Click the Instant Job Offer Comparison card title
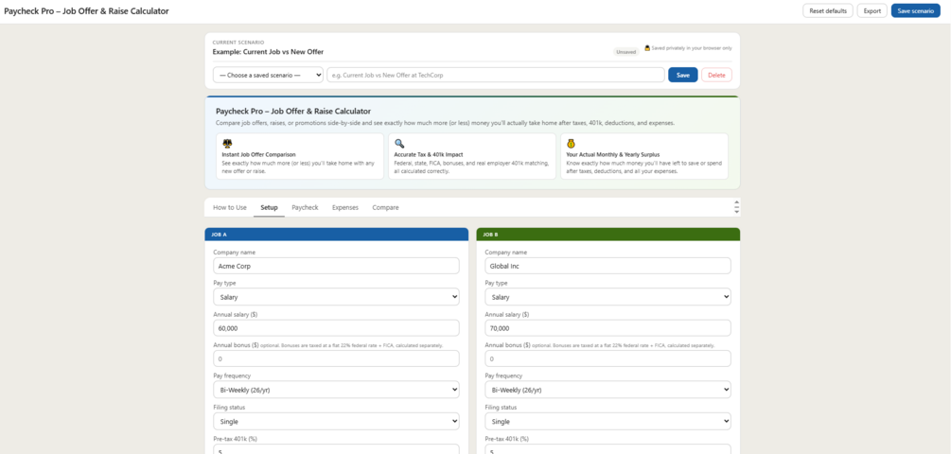The width and height of the screenshot is (951, 454). (259, 154)
